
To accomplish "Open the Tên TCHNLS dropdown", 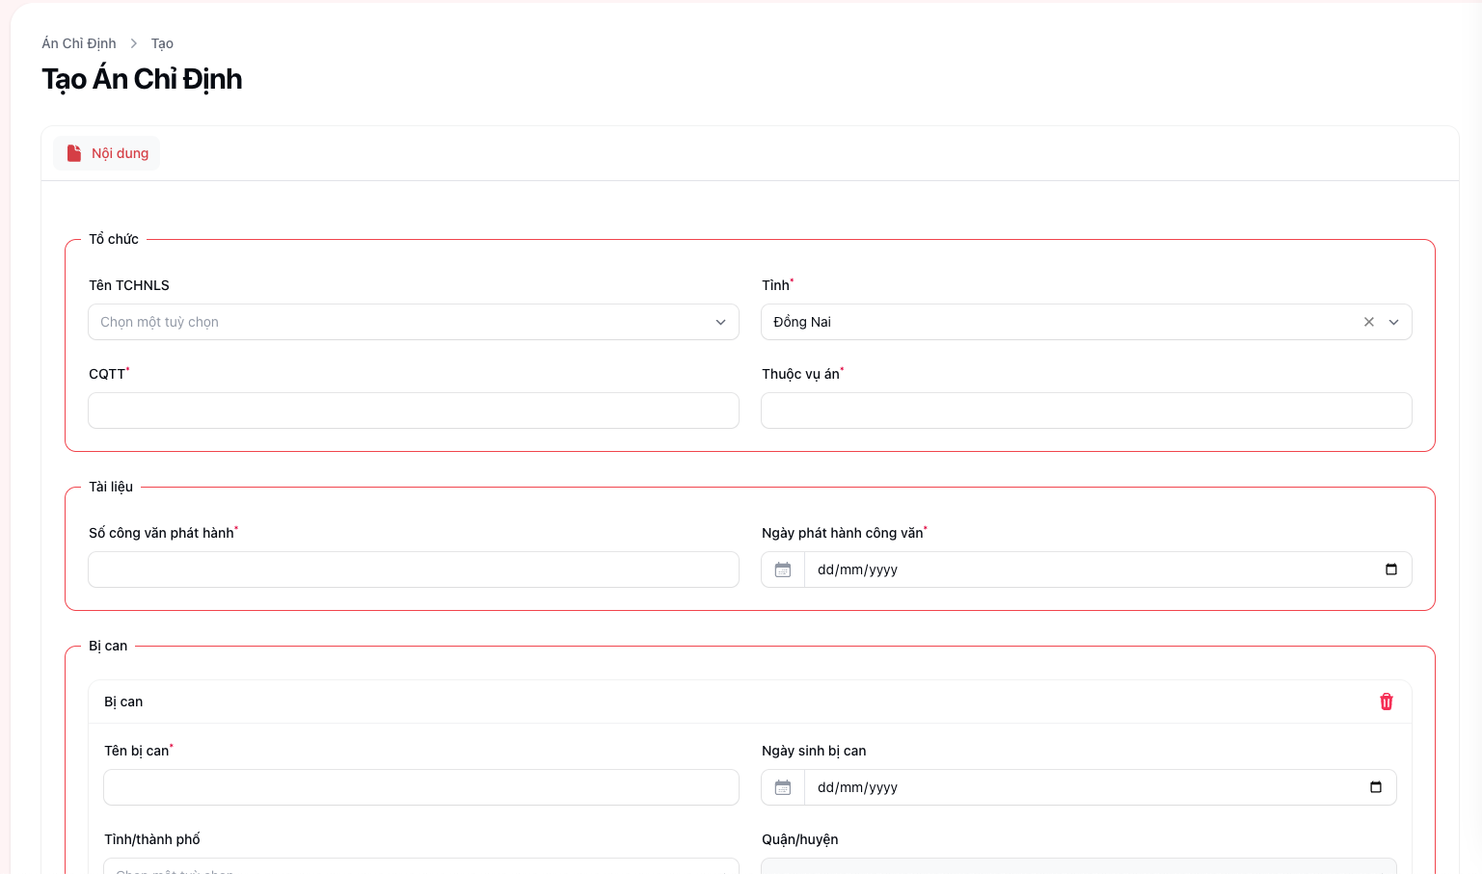I will [x=413, y=322].
